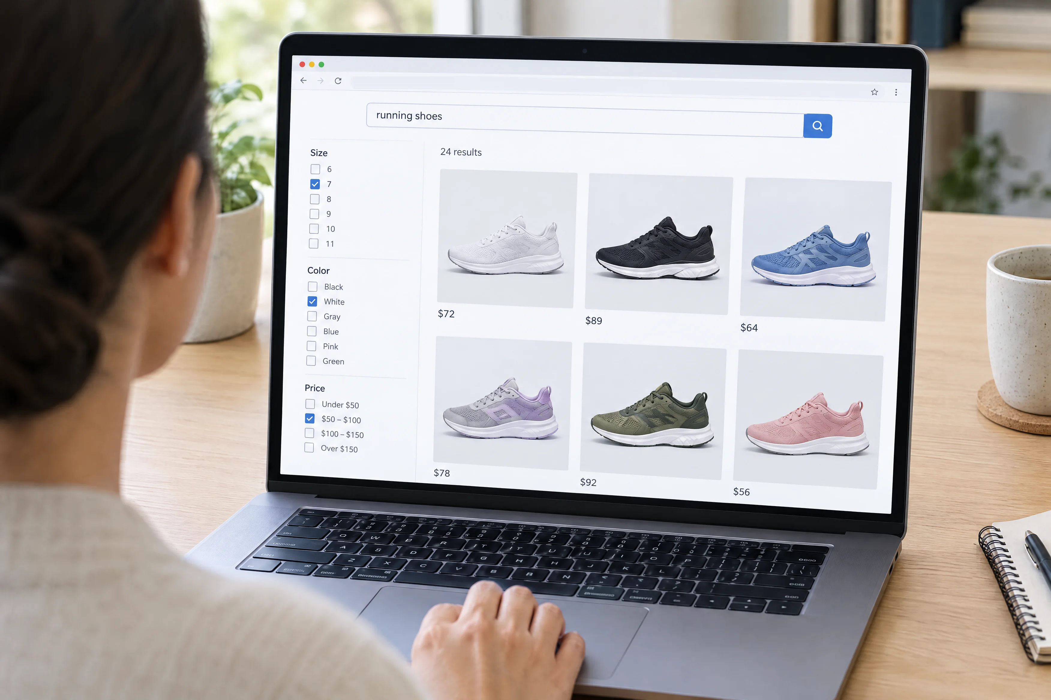Click the $89 price label
Viewport: 1051px width, 700px height.
[593, 321]
